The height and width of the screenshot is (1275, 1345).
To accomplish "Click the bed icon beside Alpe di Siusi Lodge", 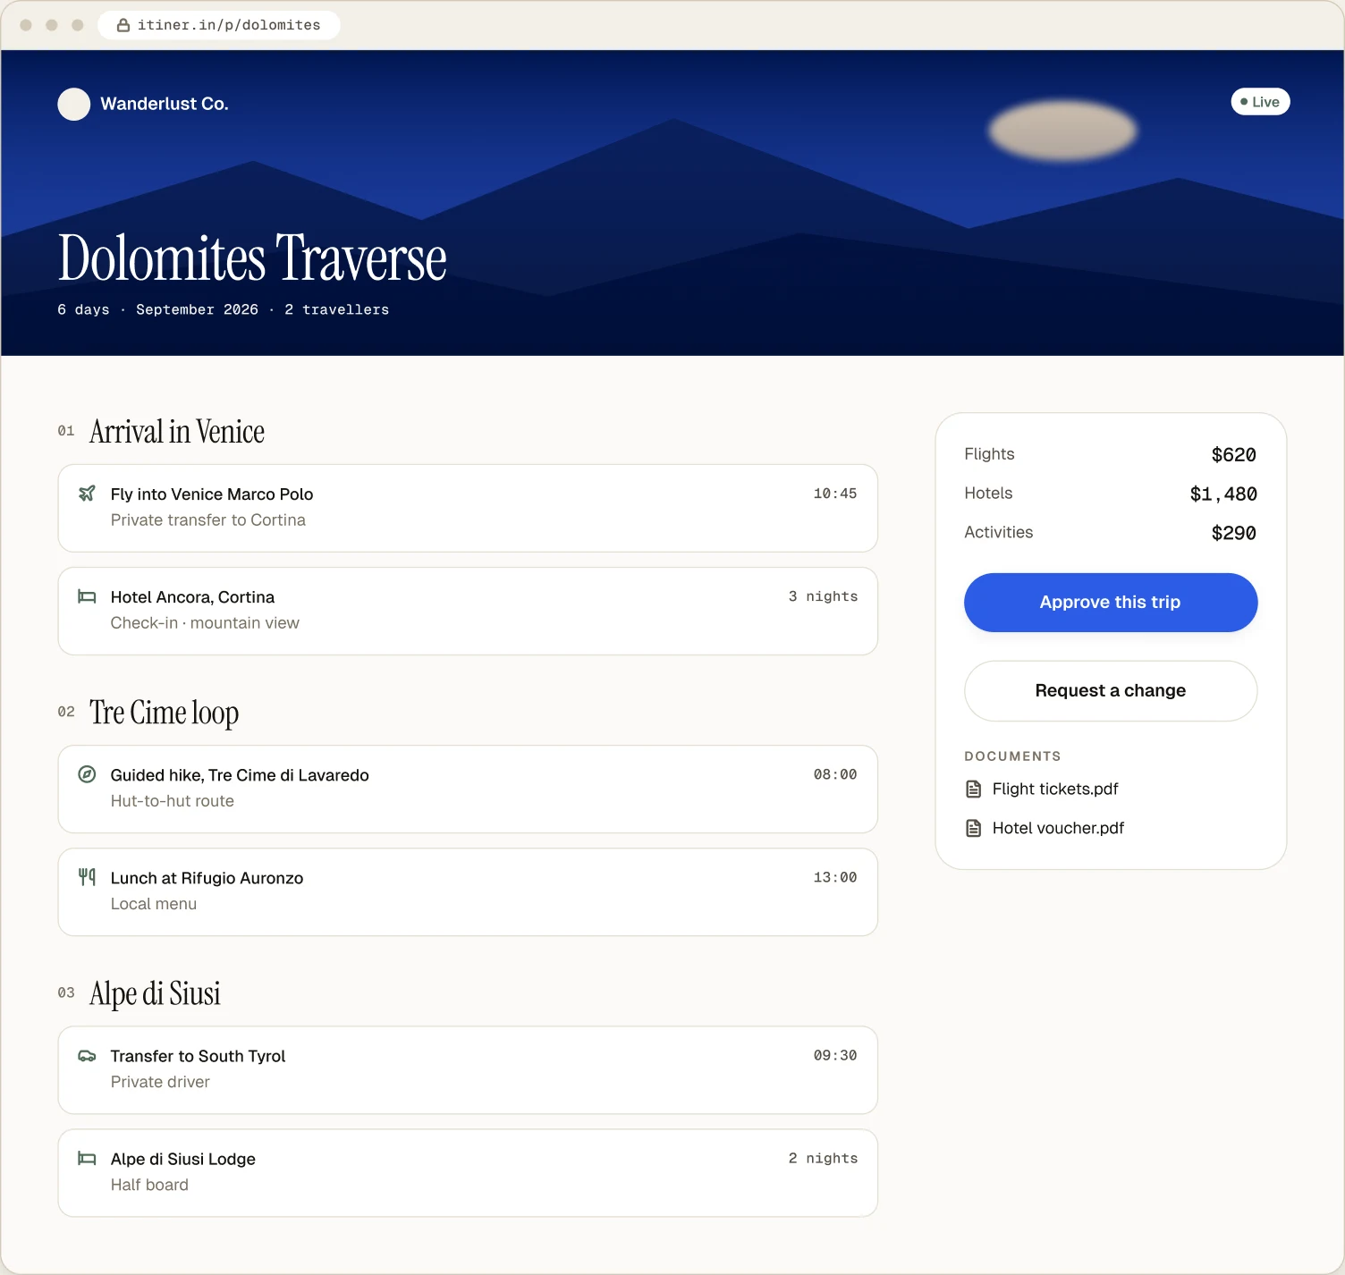I will point(87,1159).
